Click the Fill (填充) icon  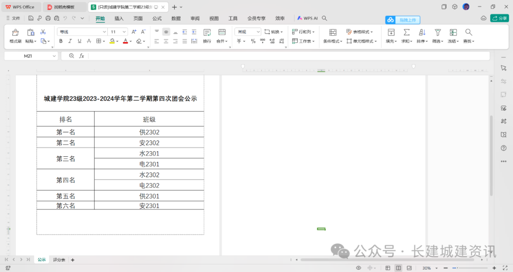coord(391,32)
